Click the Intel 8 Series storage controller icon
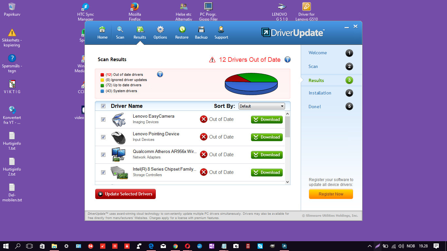Image resolution: width=447 pixels, height=251 pixels. click(119, 173)
